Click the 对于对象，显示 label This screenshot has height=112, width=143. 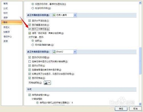tap(36, 37)
